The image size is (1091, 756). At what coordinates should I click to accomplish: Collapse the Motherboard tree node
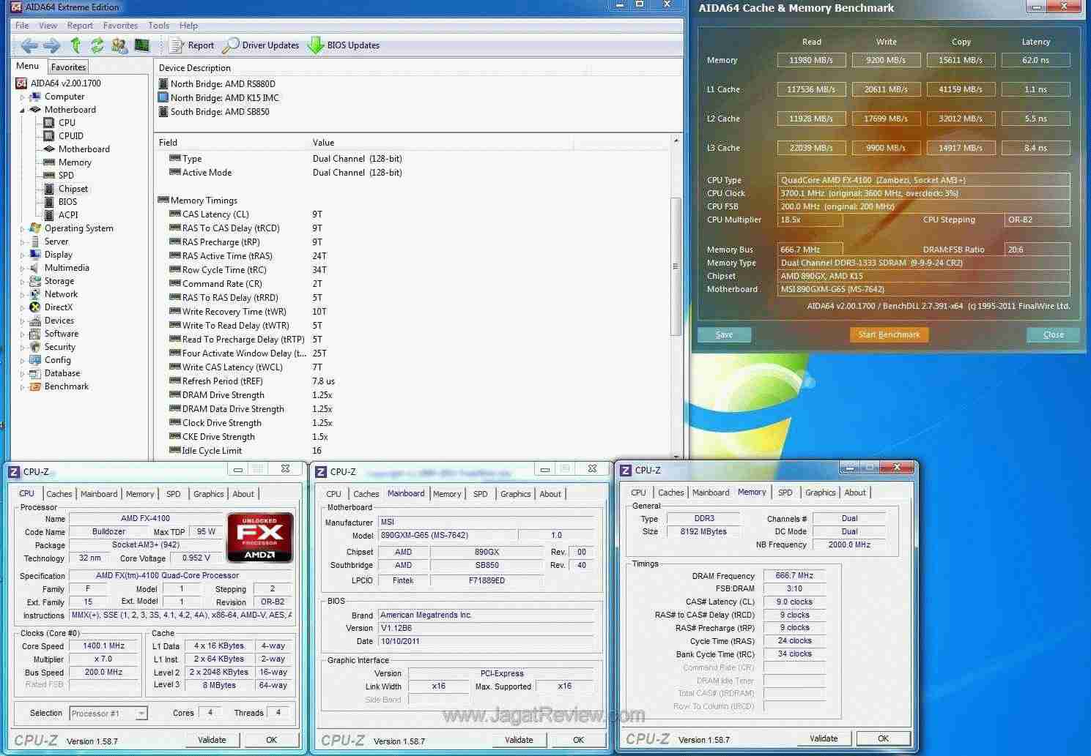pos(22,111)
